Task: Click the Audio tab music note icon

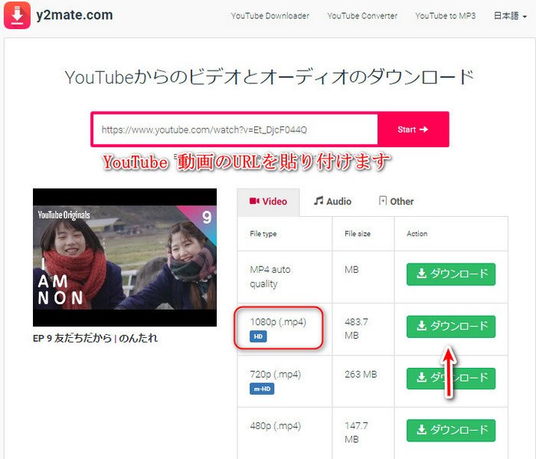Action: coord(319,201)
